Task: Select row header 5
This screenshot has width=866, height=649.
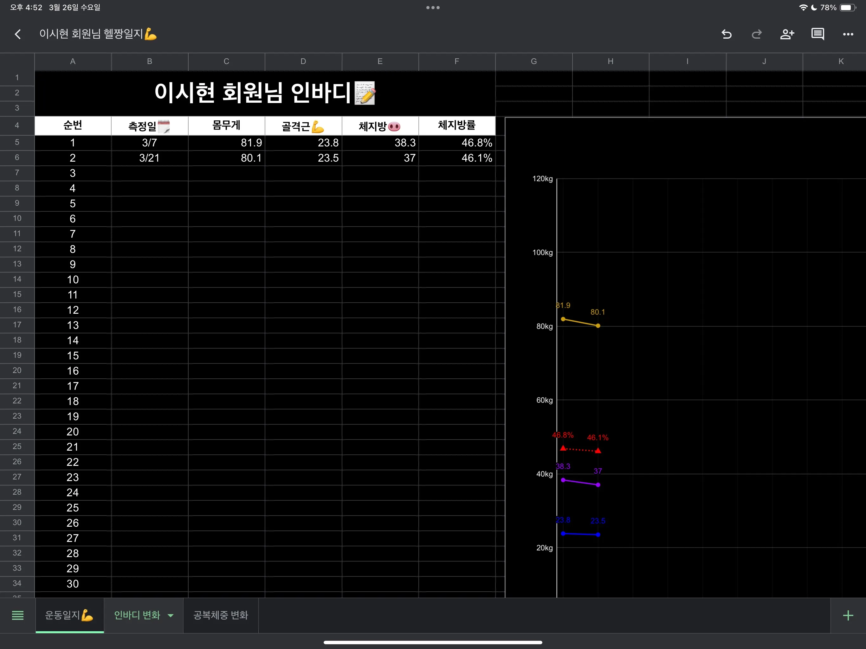Action: coord(17,143)
